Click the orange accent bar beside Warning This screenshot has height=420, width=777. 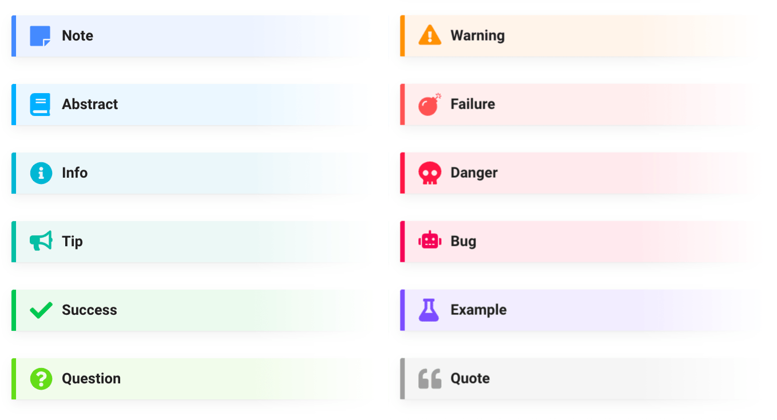[401, 35]
